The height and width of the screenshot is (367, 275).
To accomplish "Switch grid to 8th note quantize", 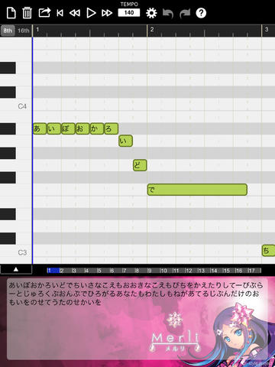I will click(x=8, y=31).
